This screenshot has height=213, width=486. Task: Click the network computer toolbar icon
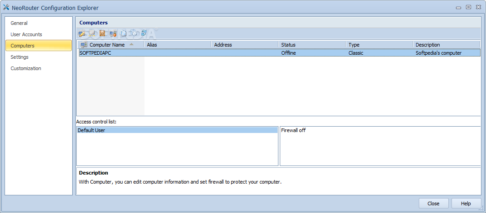[x=92, y=33]
